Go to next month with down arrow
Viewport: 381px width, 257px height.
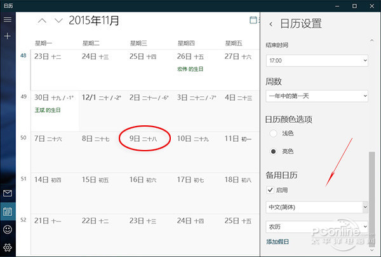point(58,21)
